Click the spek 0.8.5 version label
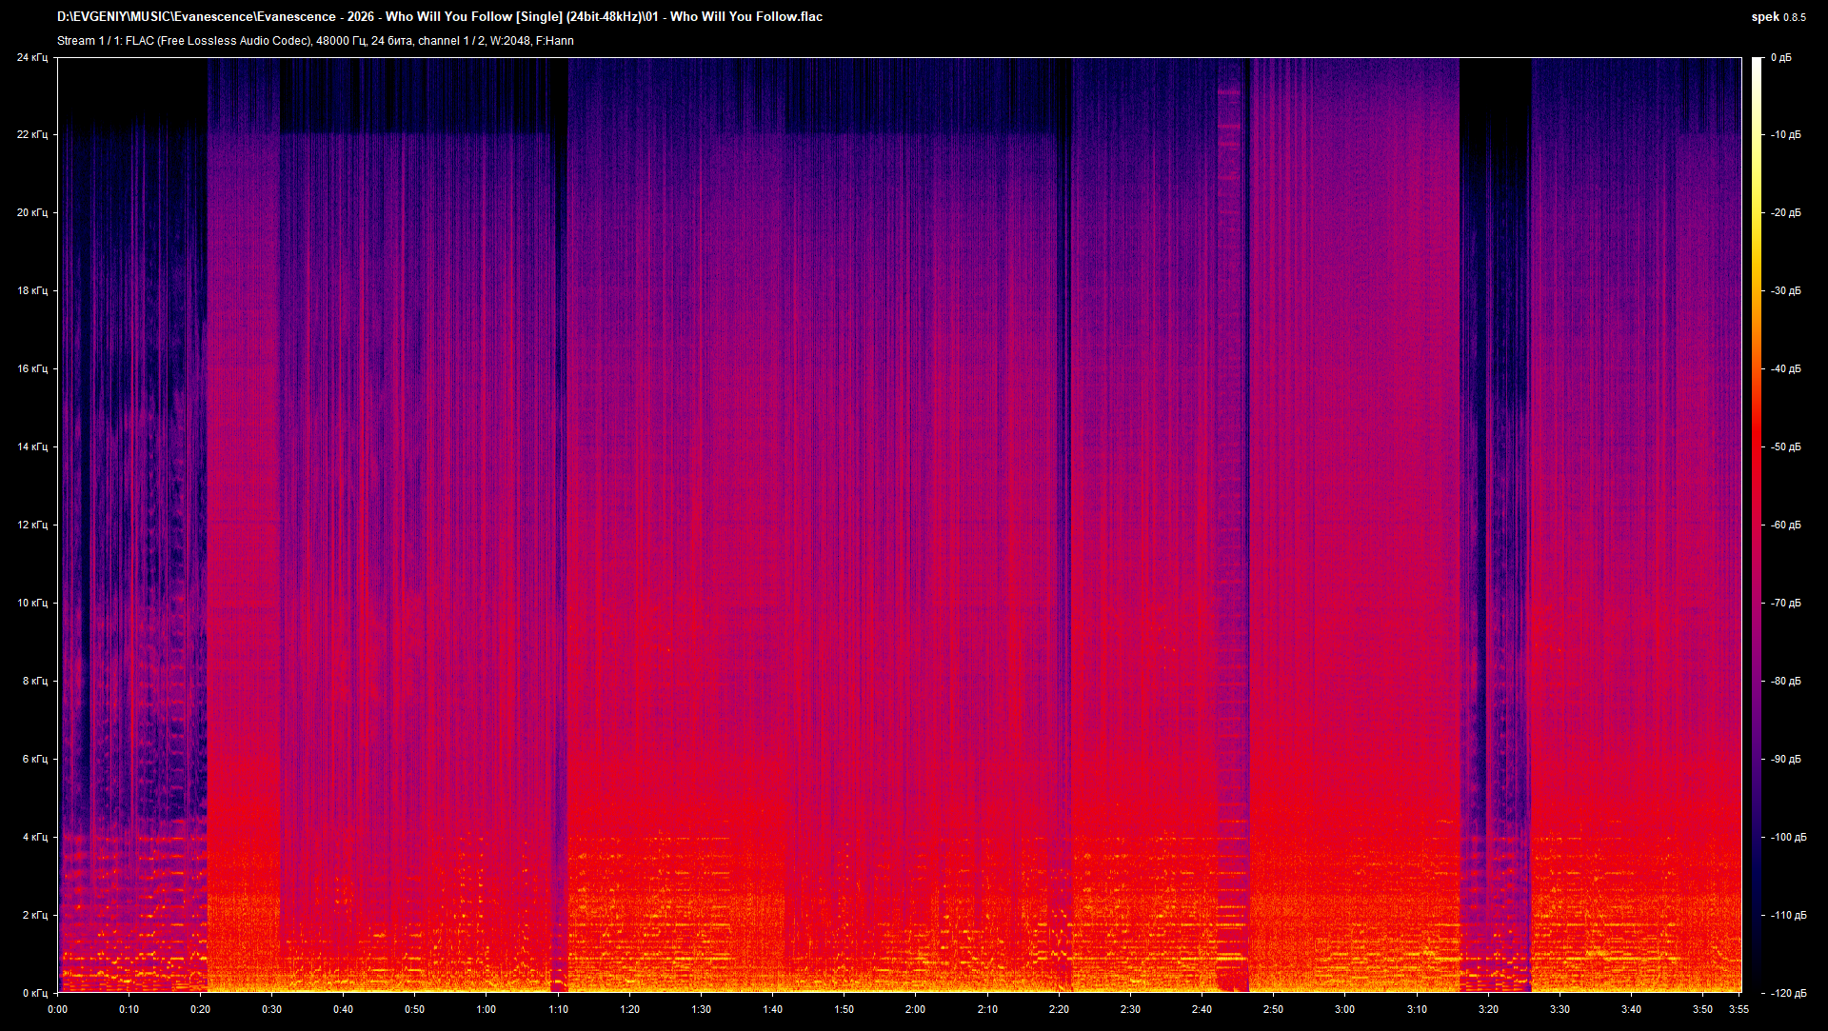The width and height of the screenshot is (1828, 1031). click(x=1778, y=17)
